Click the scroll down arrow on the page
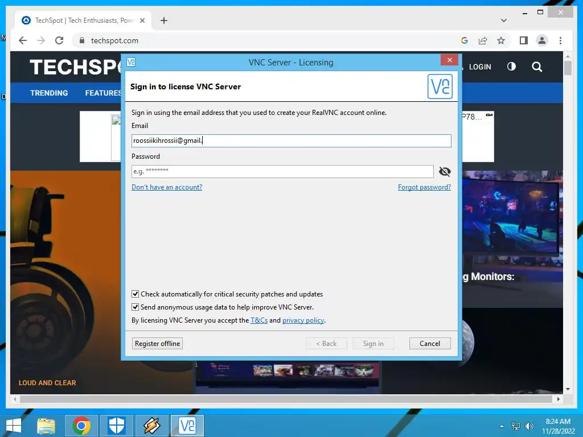 (x=568, y=389)
